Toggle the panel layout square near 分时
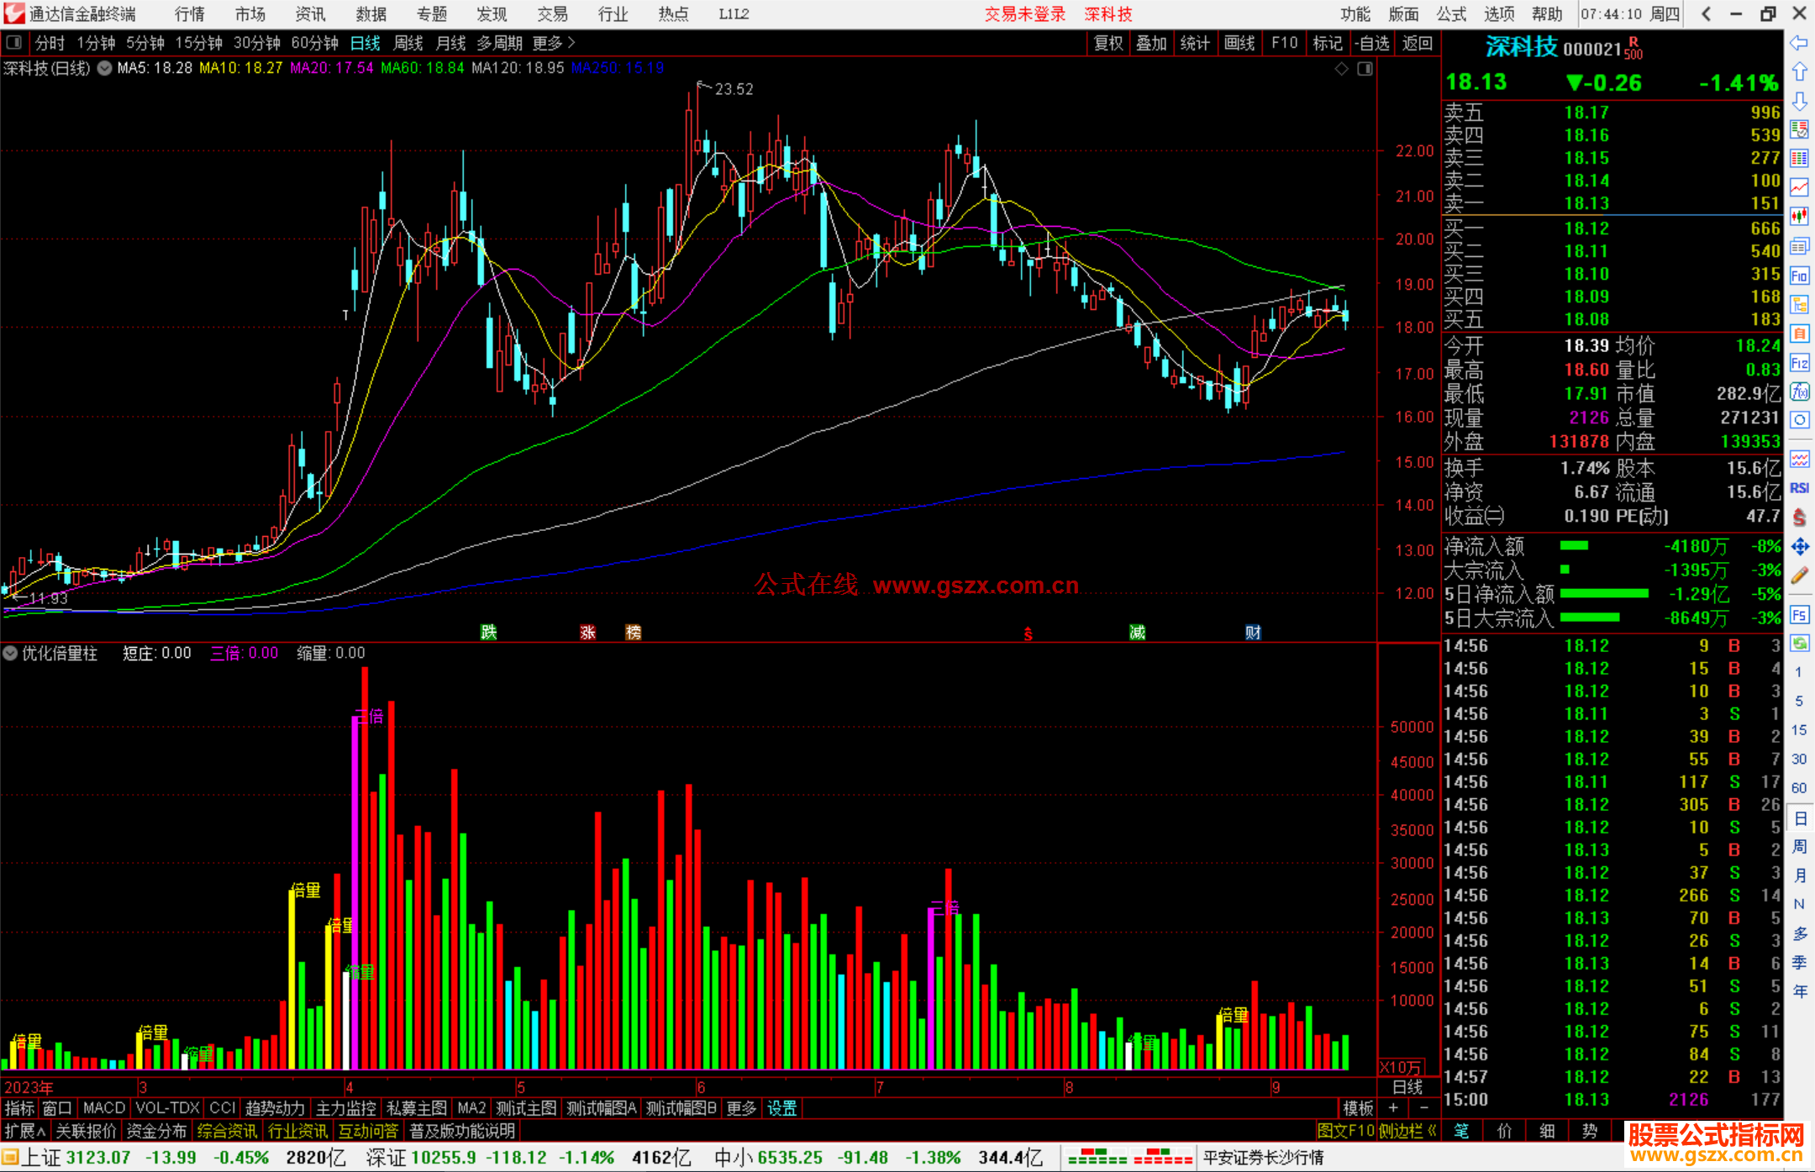 pos(13,43)
